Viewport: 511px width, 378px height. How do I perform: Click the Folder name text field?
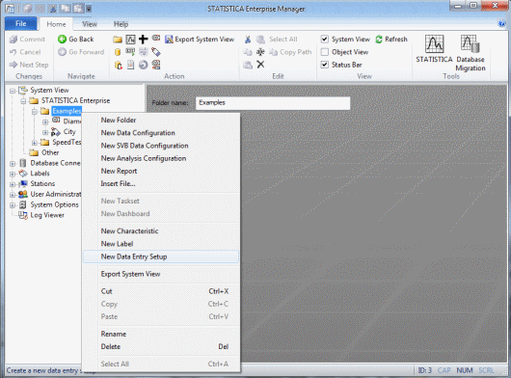273,102
